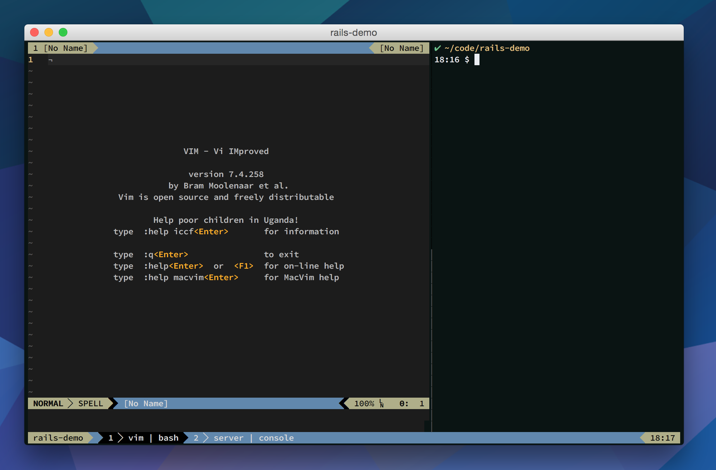
Task: Click 'by Bram Moolenaar et al.' text
Action: click(x=228, y=186)
